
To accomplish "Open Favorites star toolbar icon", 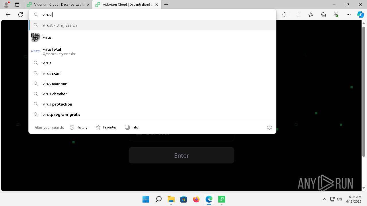I will [311, 15].
